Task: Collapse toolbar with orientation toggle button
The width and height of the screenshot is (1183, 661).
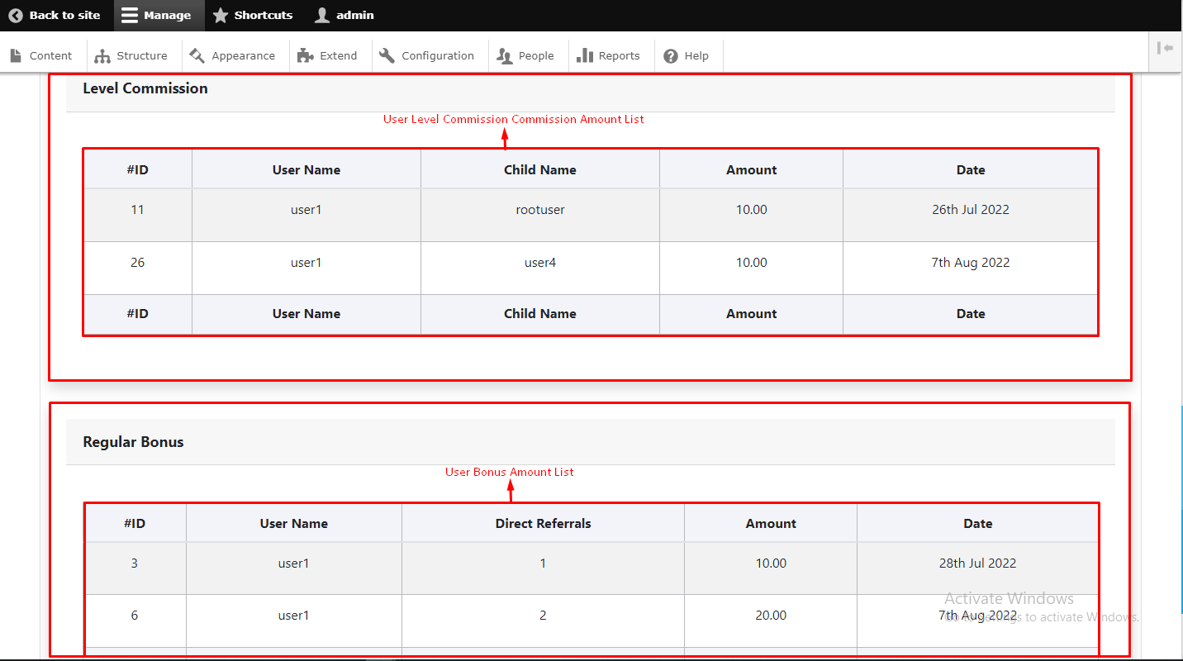Action: tap(1165, 49)
